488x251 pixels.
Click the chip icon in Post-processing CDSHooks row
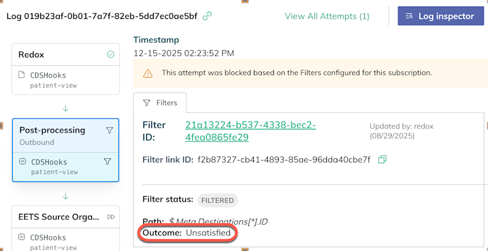pyautogui.click(x=23, y=162)
